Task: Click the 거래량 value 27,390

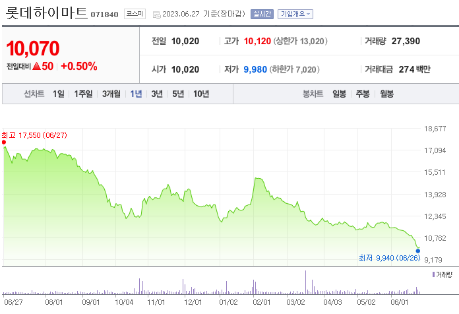Action: (406, 42)
